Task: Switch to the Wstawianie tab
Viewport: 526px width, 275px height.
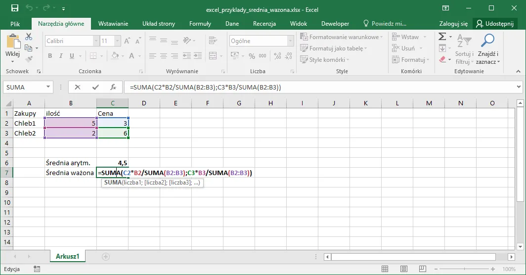Action: point(113,24)
